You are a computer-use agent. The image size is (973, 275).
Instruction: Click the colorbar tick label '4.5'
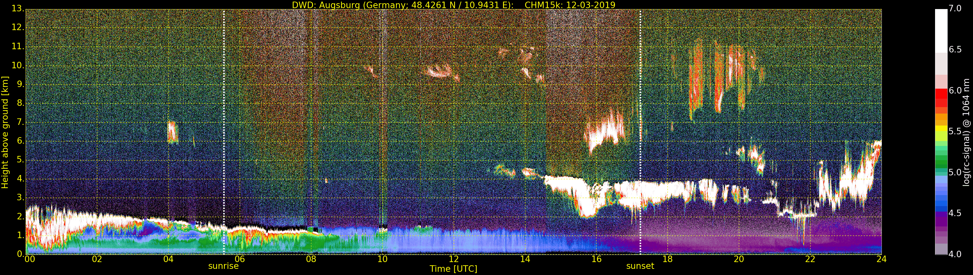click(955, 213)
